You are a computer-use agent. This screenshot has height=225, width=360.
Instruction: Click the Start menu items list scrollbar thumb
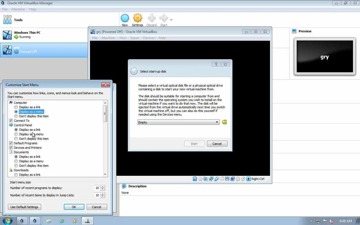[x=105, y=114]
